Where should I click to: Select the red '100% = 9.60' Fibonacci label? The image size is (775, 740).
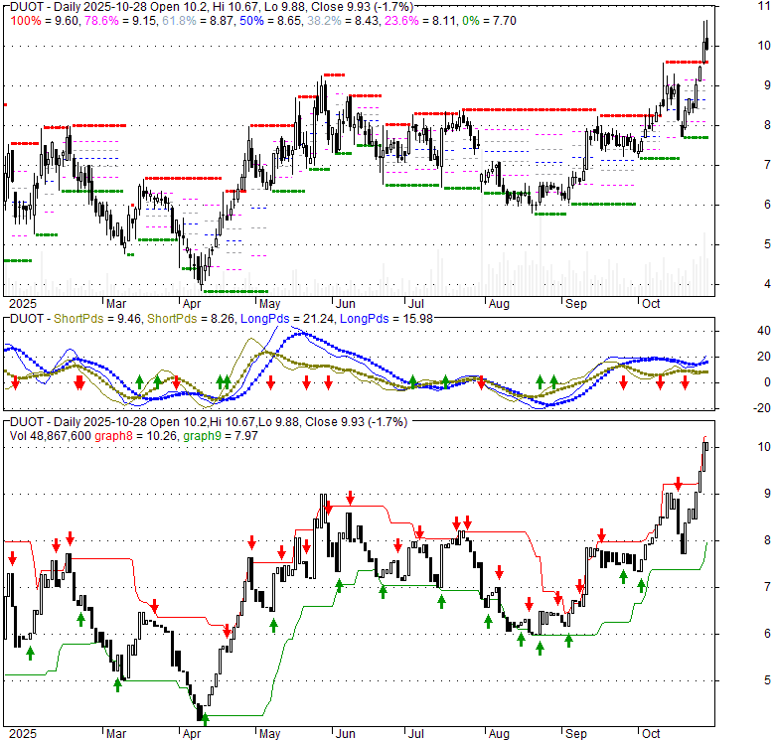(44, 21)
